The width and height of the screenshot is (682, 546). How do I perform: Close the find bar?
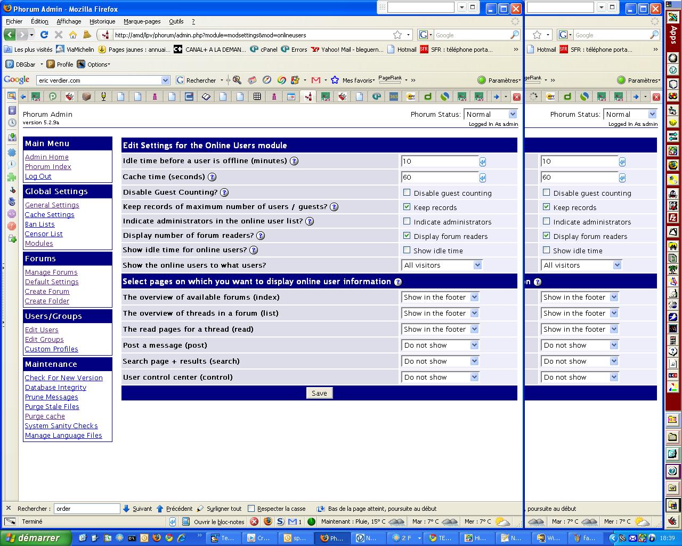click(9, 509)
